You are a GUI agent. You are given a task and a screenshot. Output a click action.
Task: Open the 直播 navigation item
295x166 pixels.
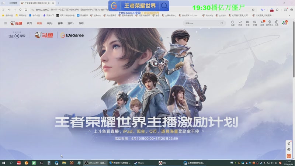tap(39, 23)
